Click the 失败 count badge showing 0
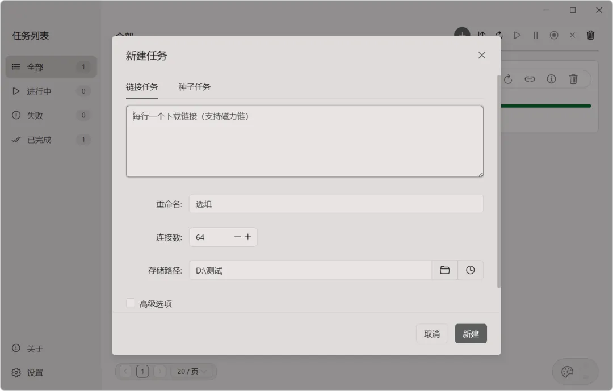 [83, 115]
